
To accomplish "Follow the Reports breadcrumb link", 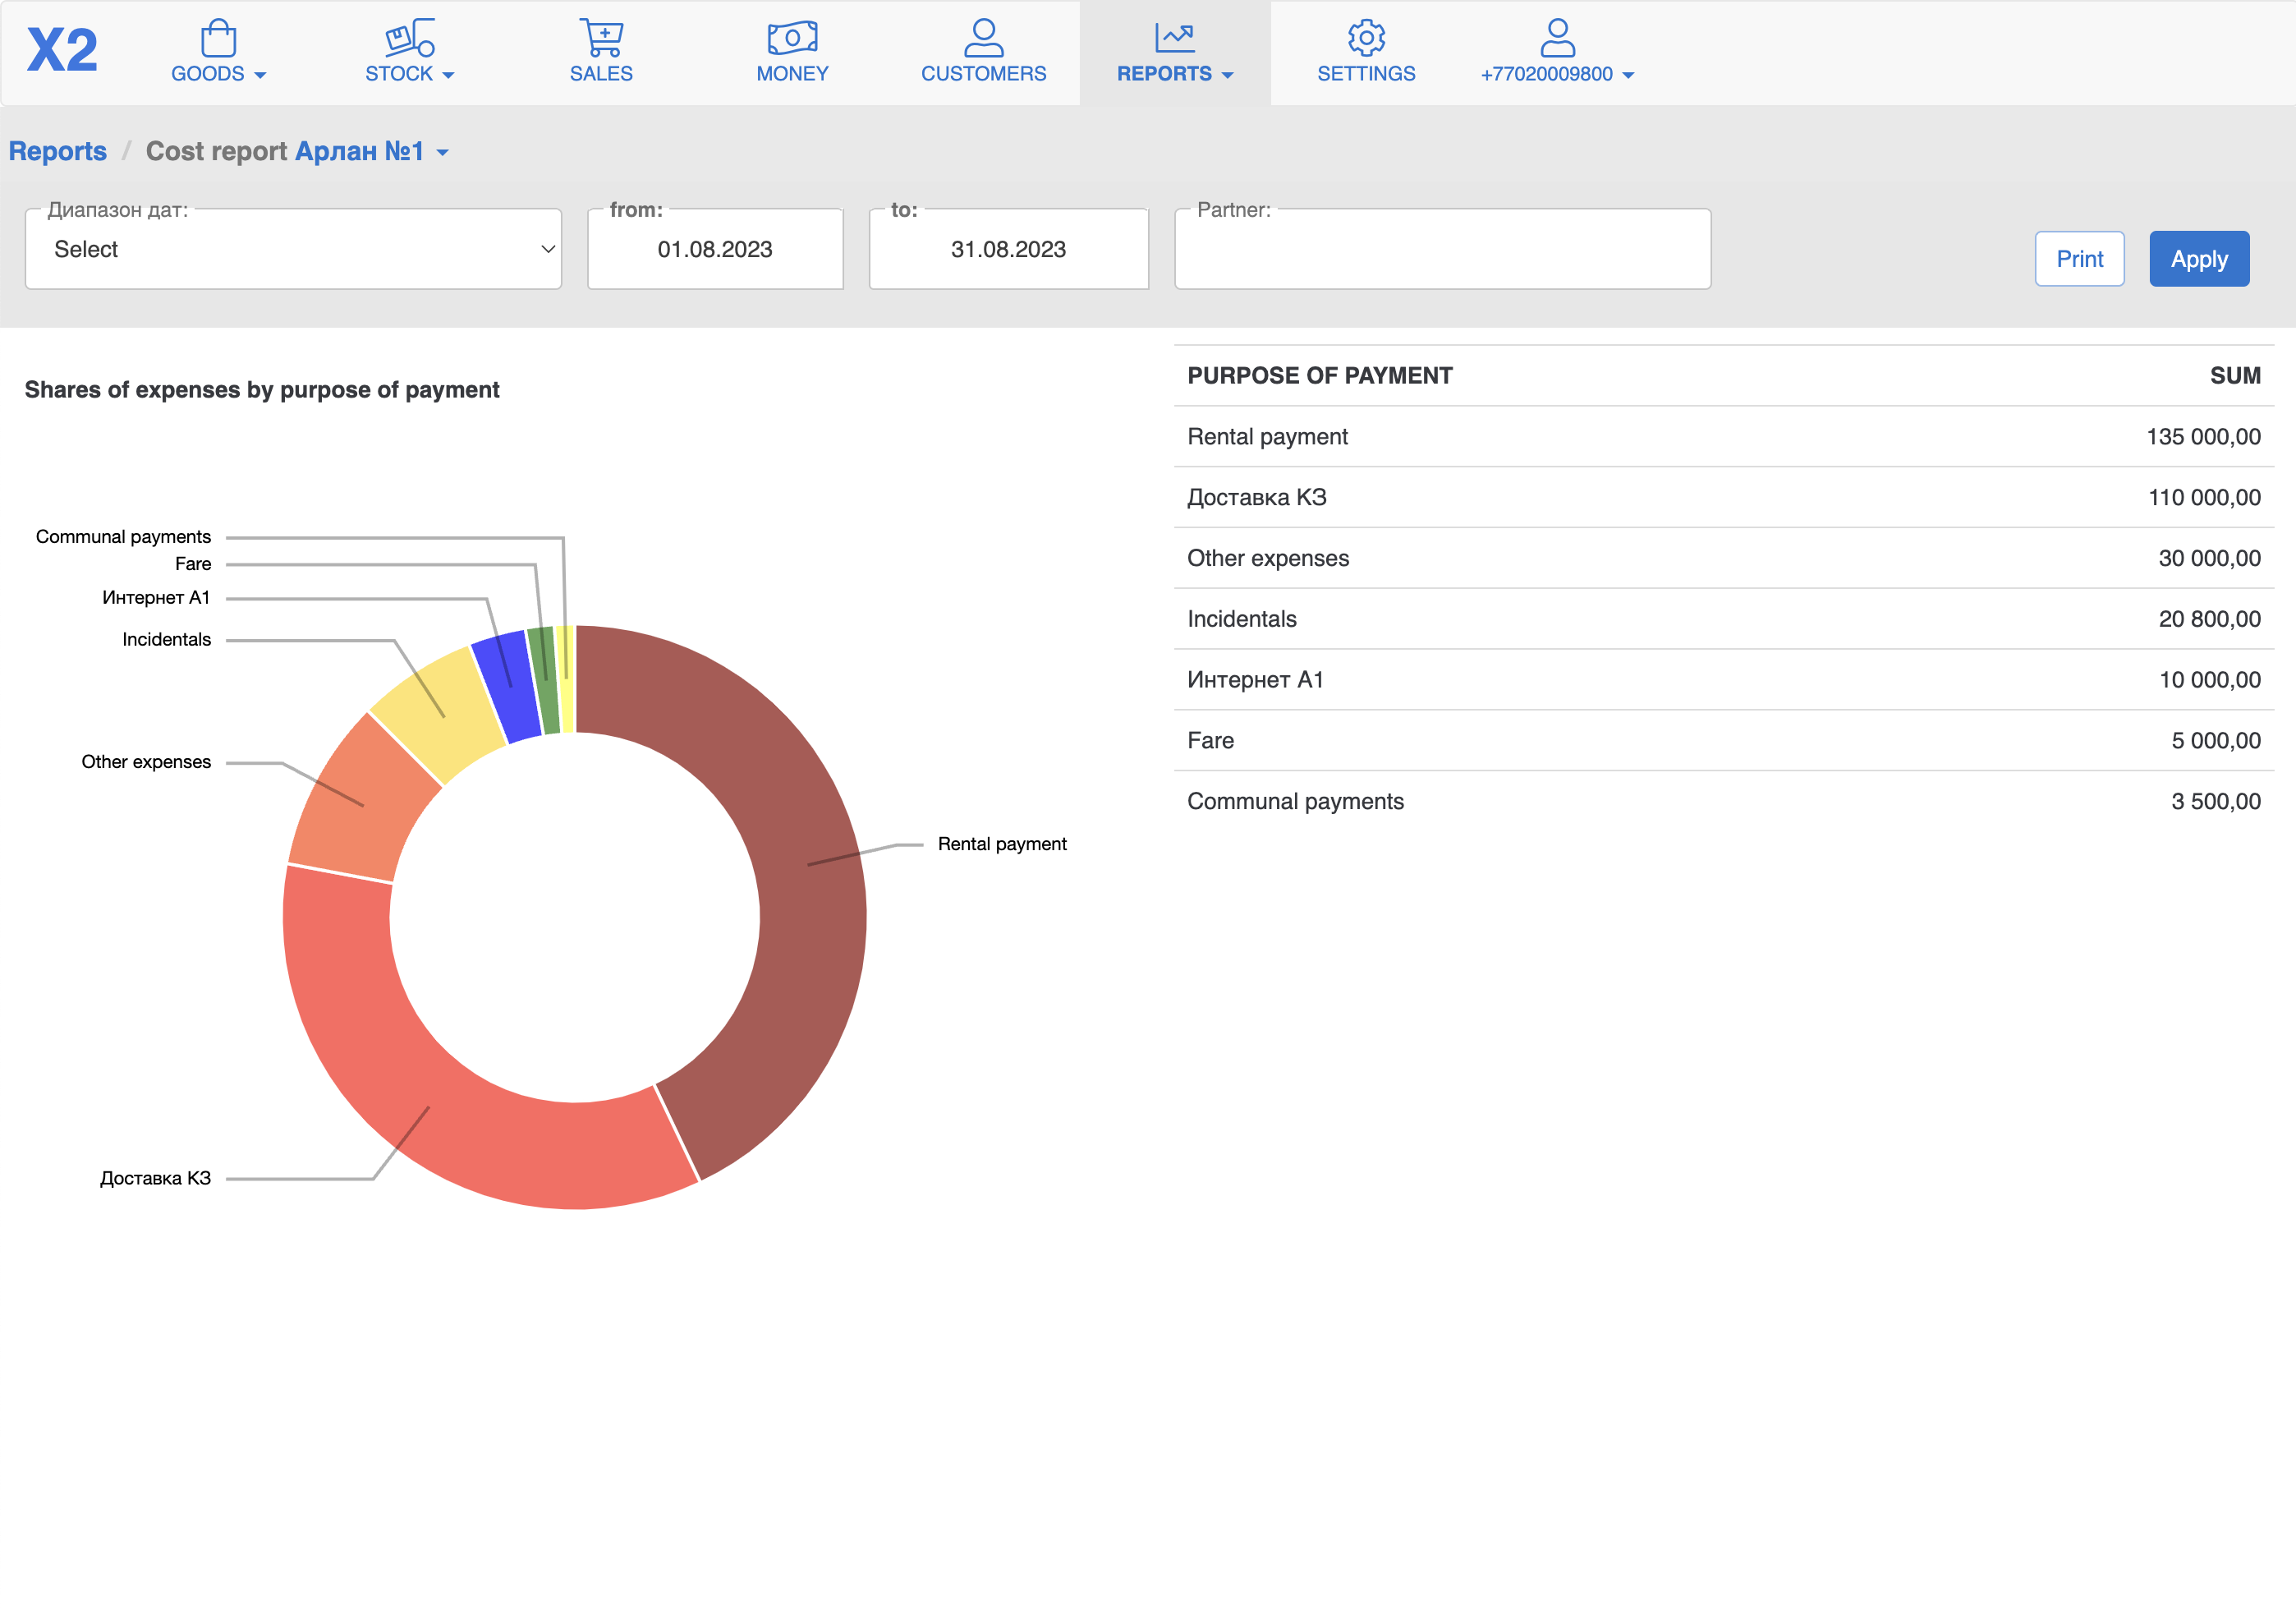I will (x=58, y=151).
